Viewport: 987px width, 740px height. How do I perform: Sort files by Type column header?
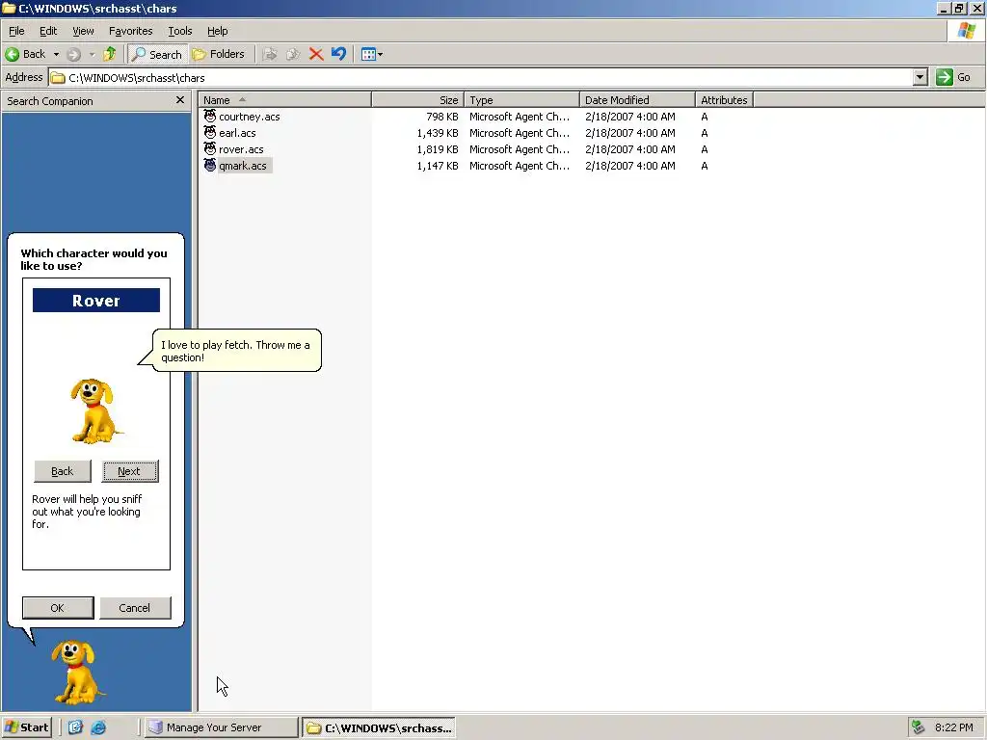[x=521, y=100]
